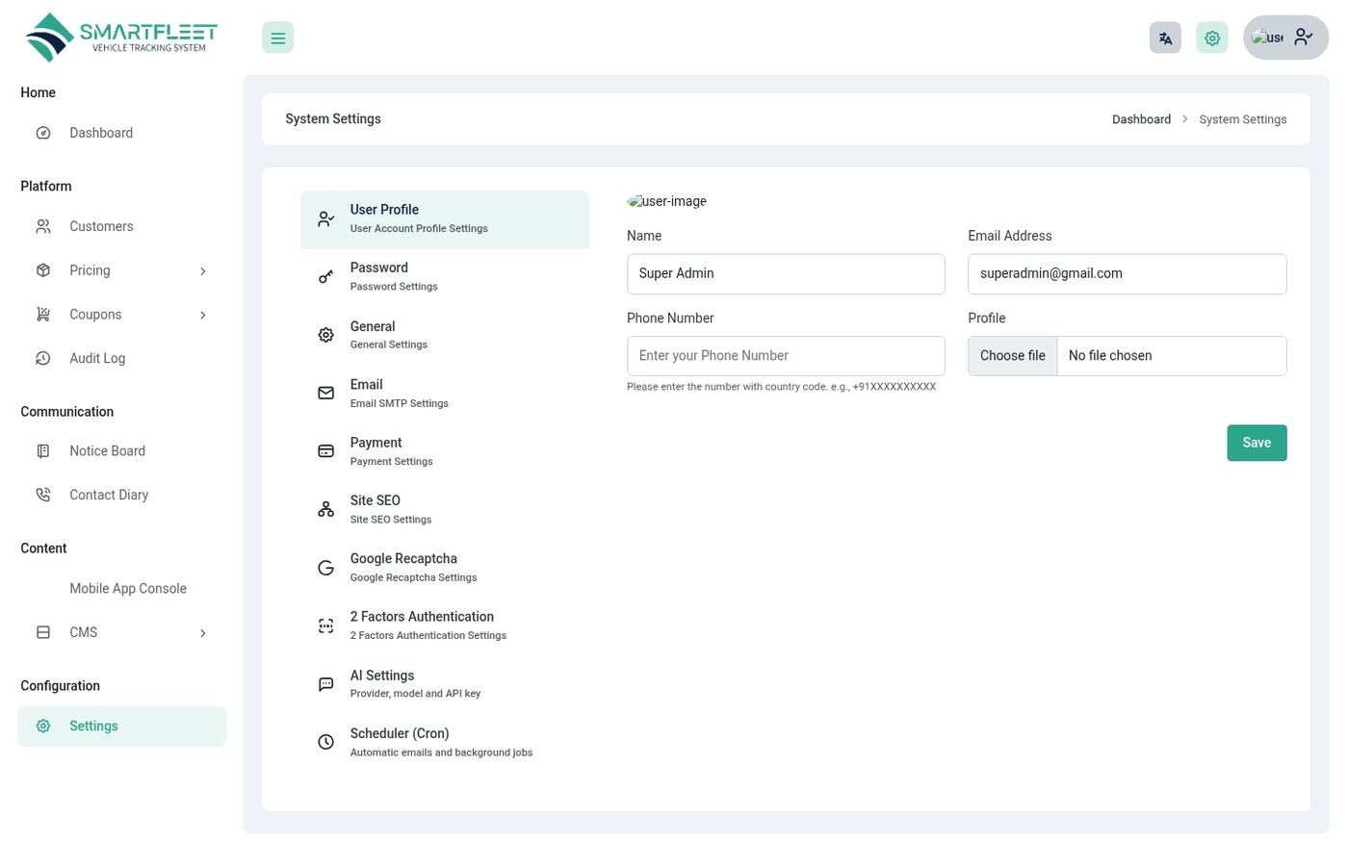
Task: Click the Coupons cart icon
Action: (43, 315)
